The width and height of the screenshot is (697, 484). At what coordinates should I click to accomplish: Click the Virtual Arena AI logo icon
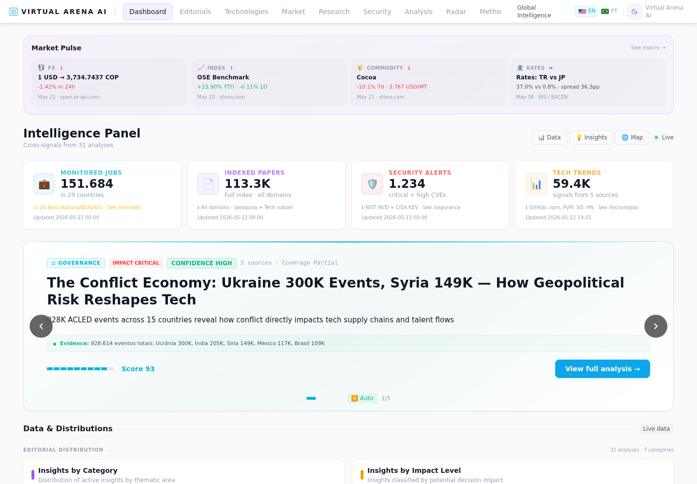pyautogui.click(x=14, y=12)
